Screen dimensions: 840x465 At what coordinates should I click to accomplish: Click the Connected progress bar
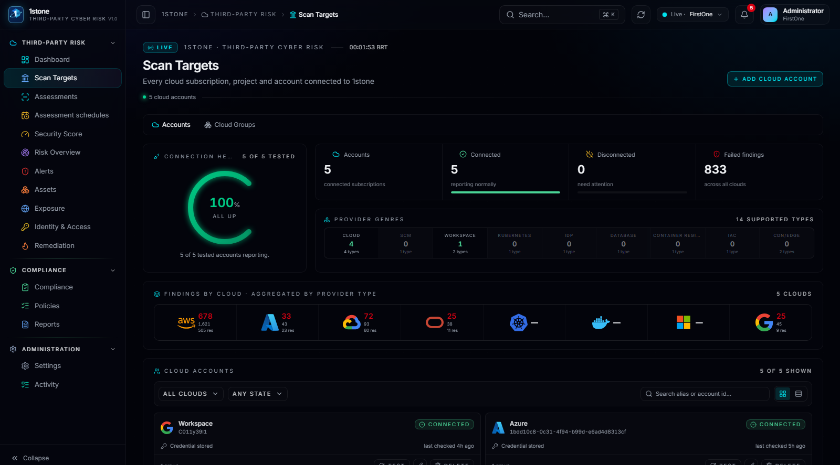click(506, 192)
